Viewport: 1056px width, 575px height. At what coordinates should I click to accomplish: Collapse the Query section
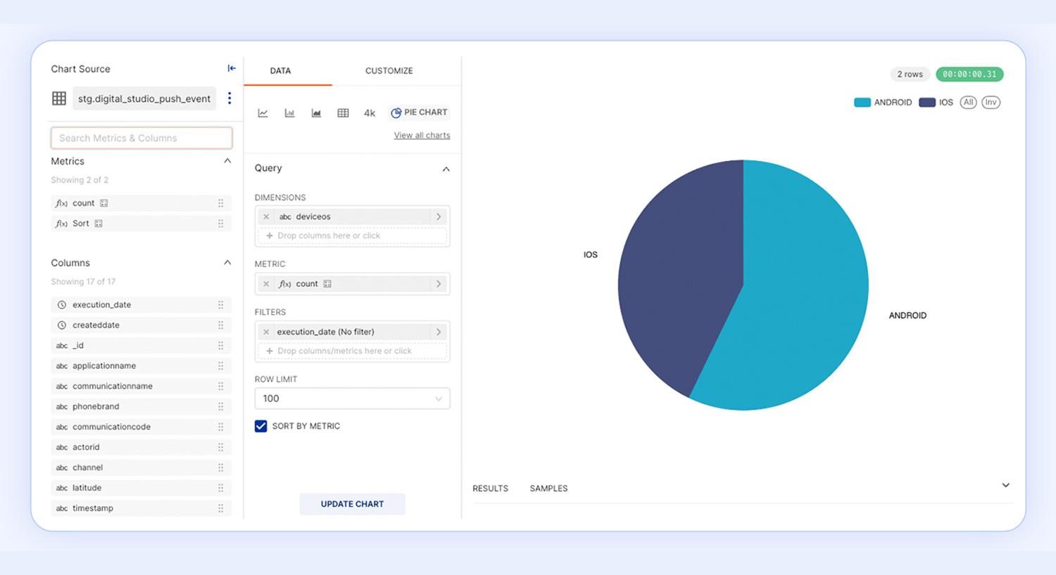[x=446, y=169]
